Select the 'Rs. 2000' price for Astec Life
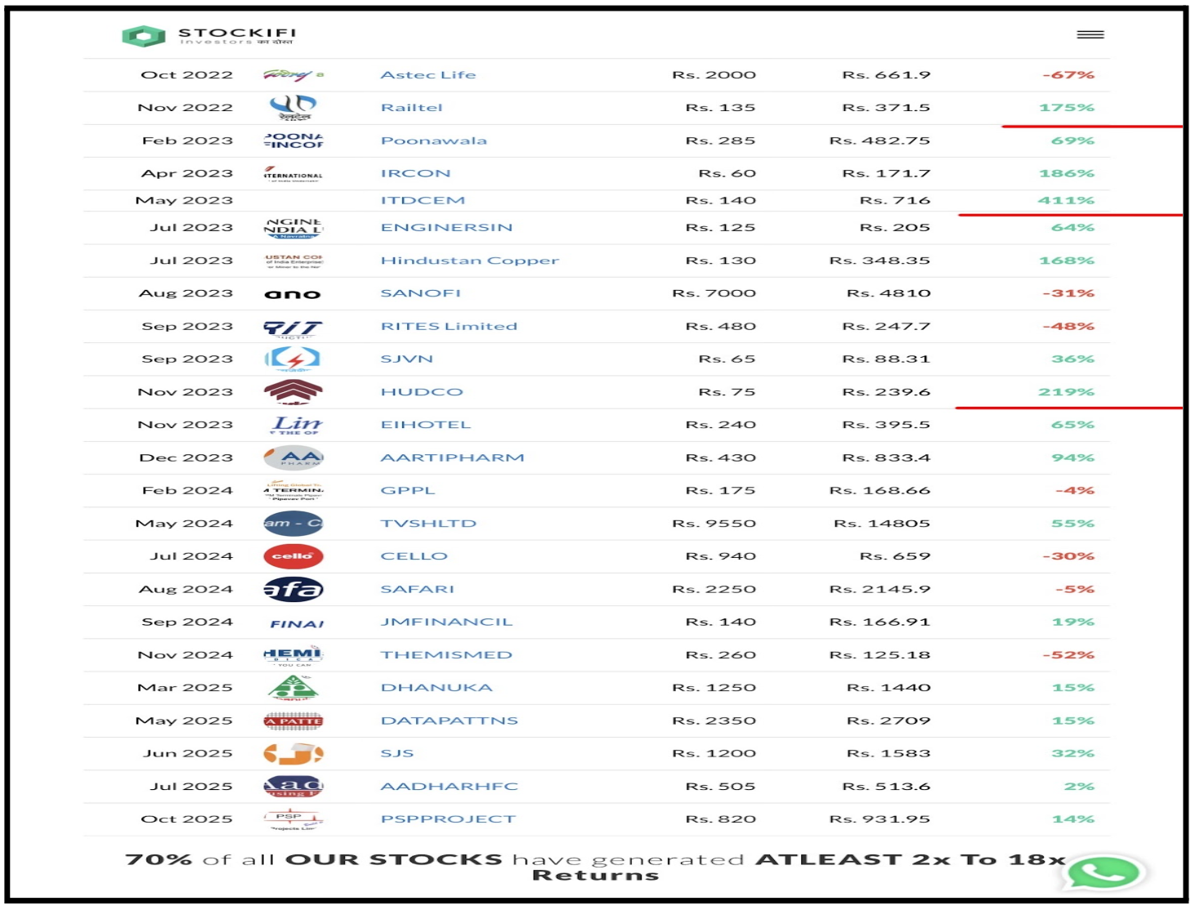This screenshot has height=910, width=1195. tap(714, 75)
